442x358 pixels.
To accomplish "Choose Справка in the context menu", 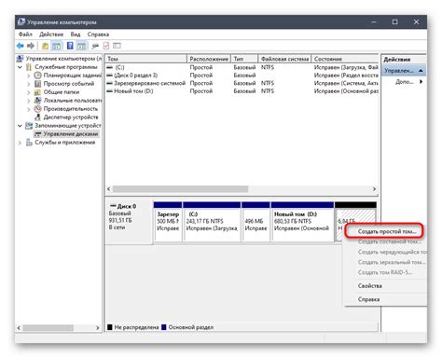I will (368, 299).
